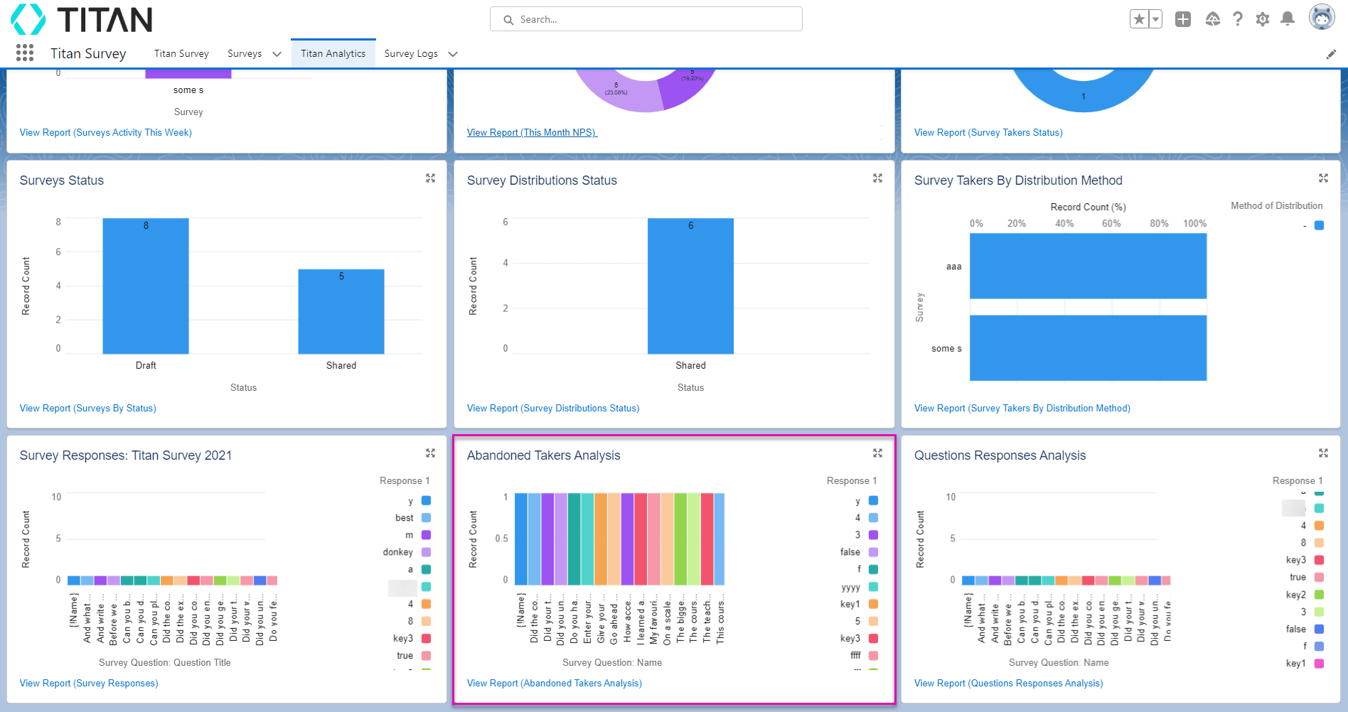Open View Report (Survey Distributions Status)
The width and height of the screenshot is (1348, 712).
(x=553, y=408)
